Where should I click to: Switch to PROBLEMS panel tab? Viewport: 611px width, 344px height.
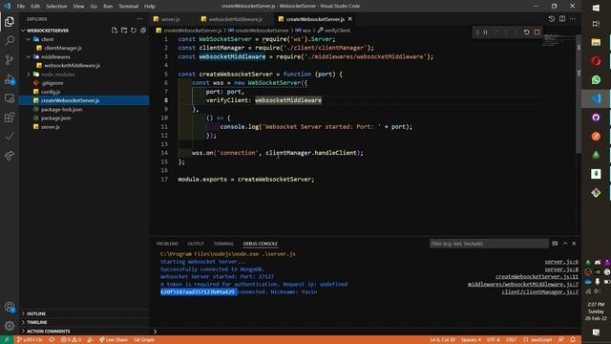167,244
